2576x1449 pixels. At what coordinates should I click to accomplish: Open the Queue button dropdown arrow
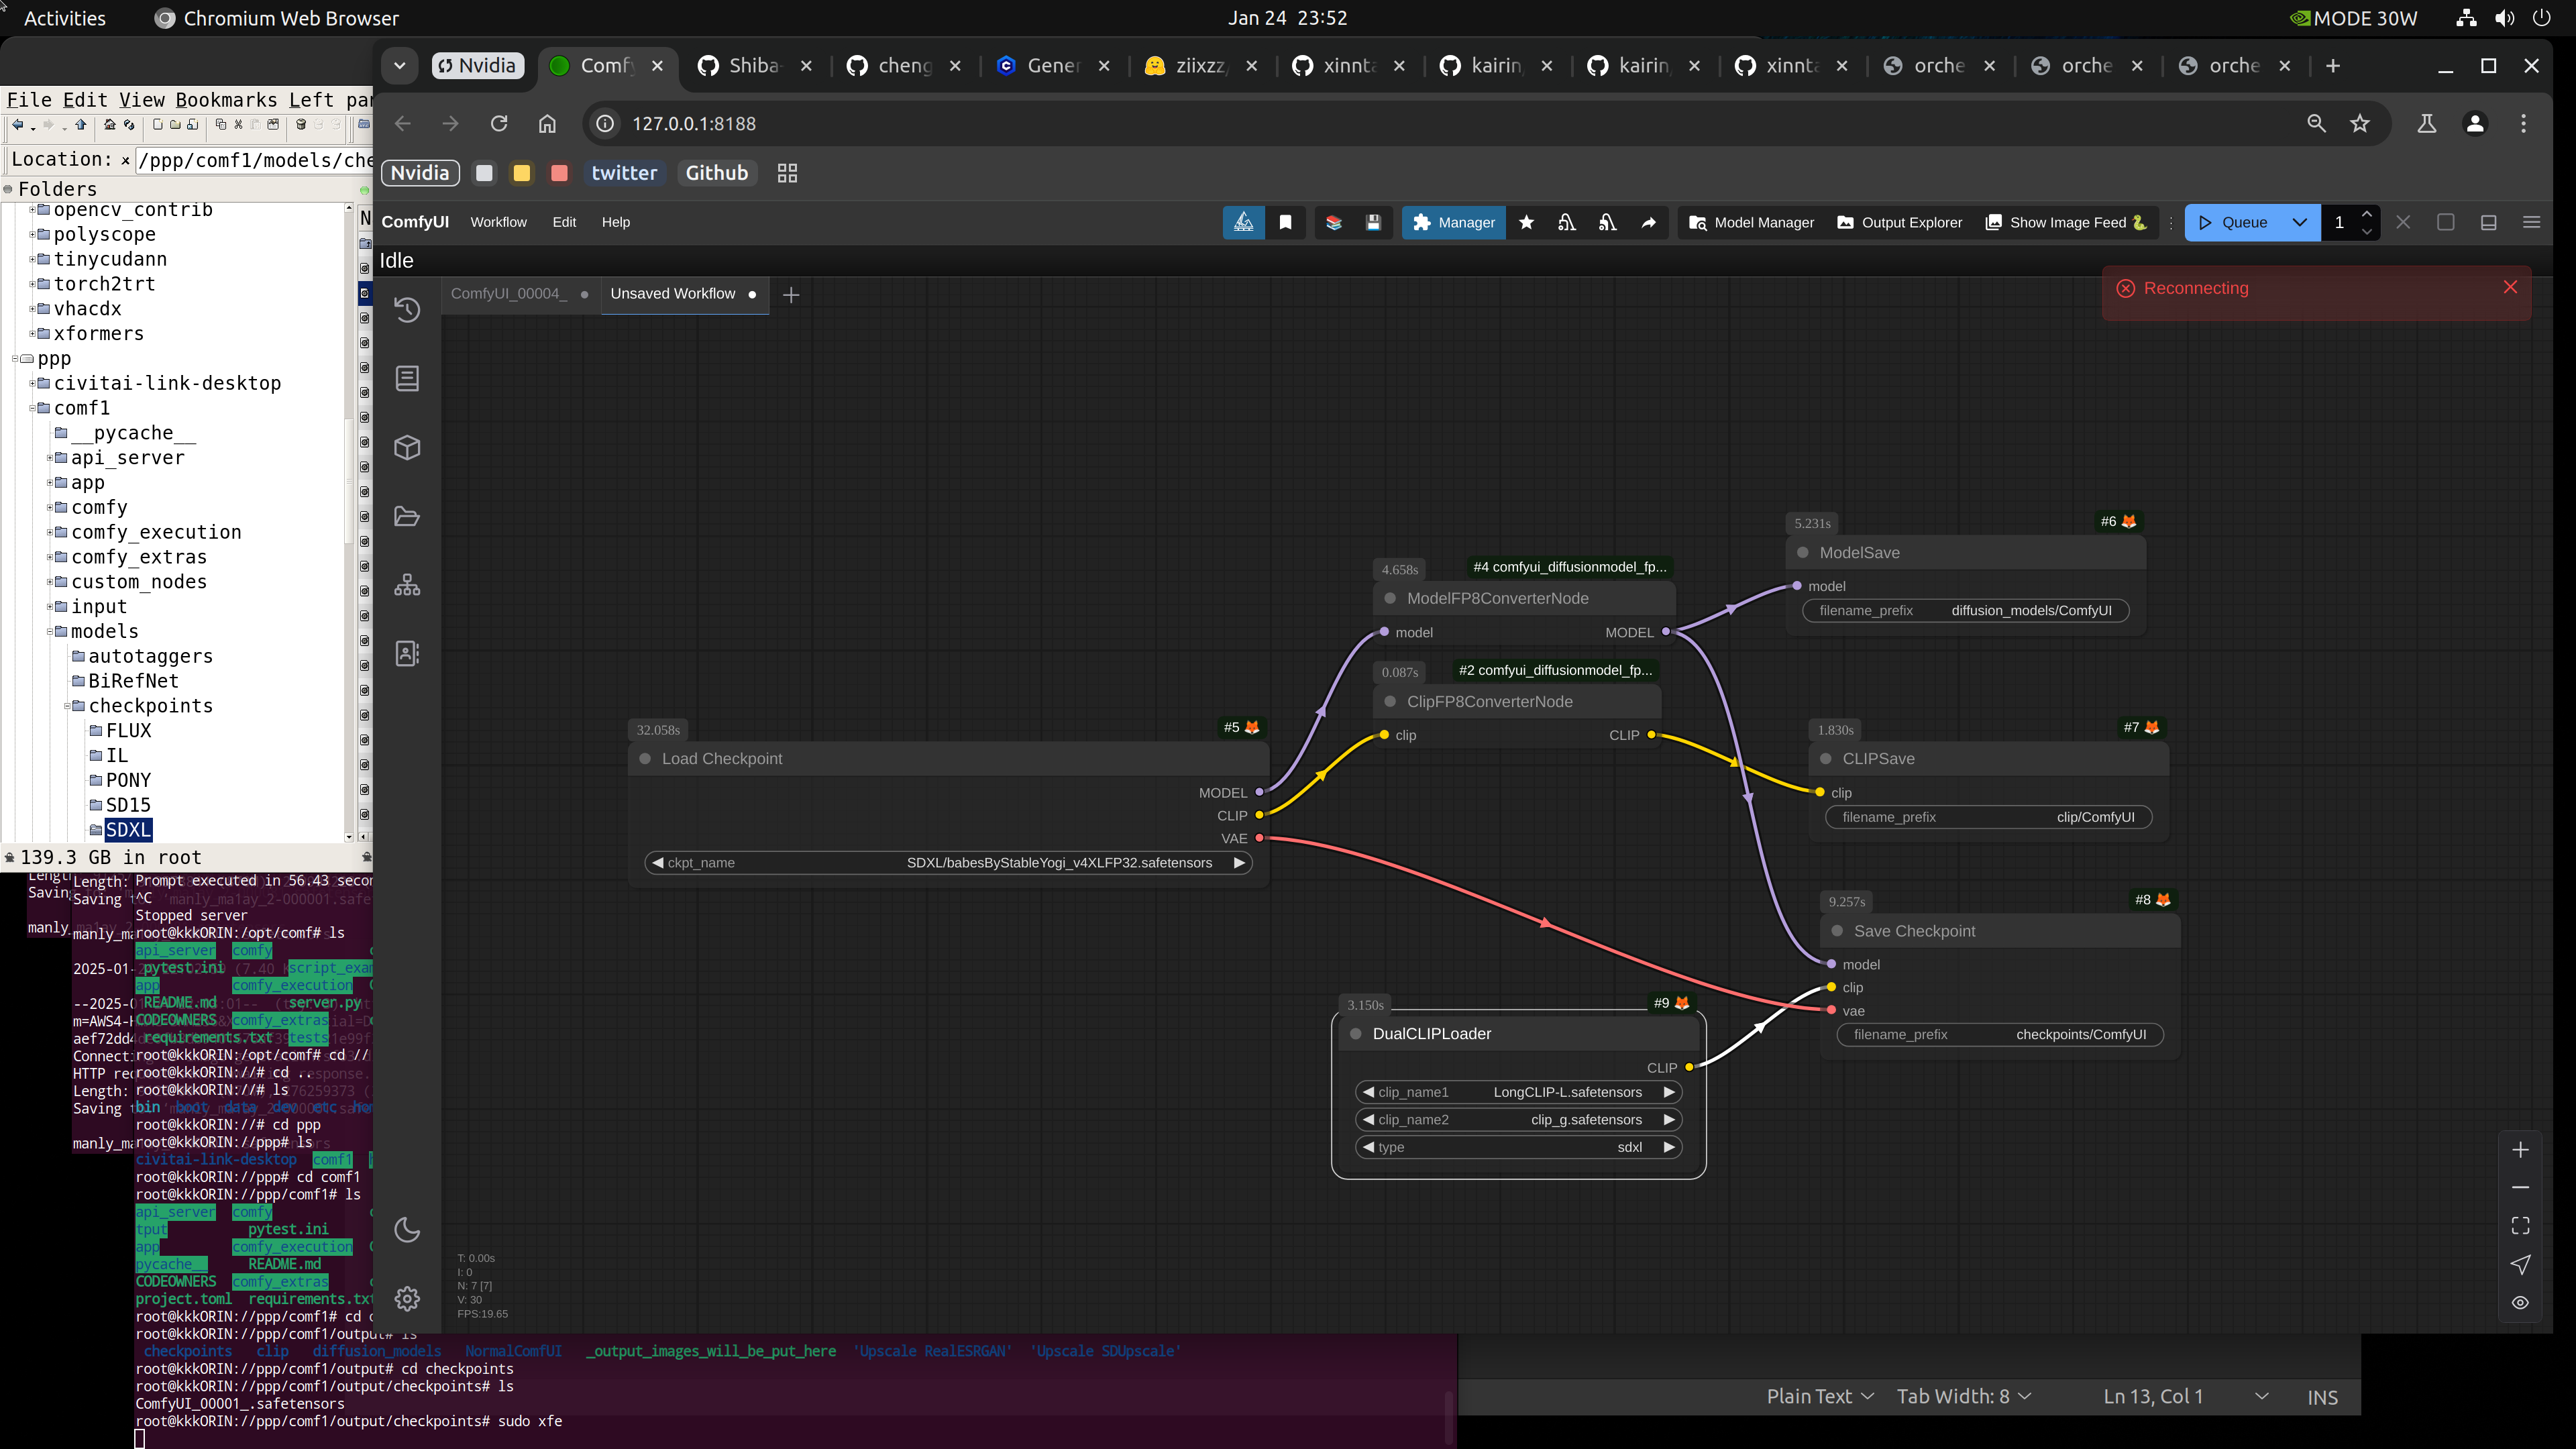[x=2299, y=222]
